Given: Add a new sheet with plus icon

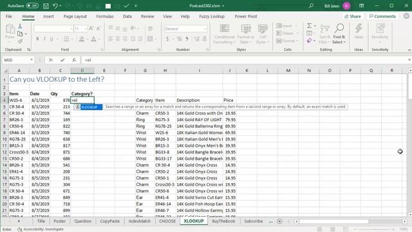Looking at the screenshot, I should pos(279,221).
